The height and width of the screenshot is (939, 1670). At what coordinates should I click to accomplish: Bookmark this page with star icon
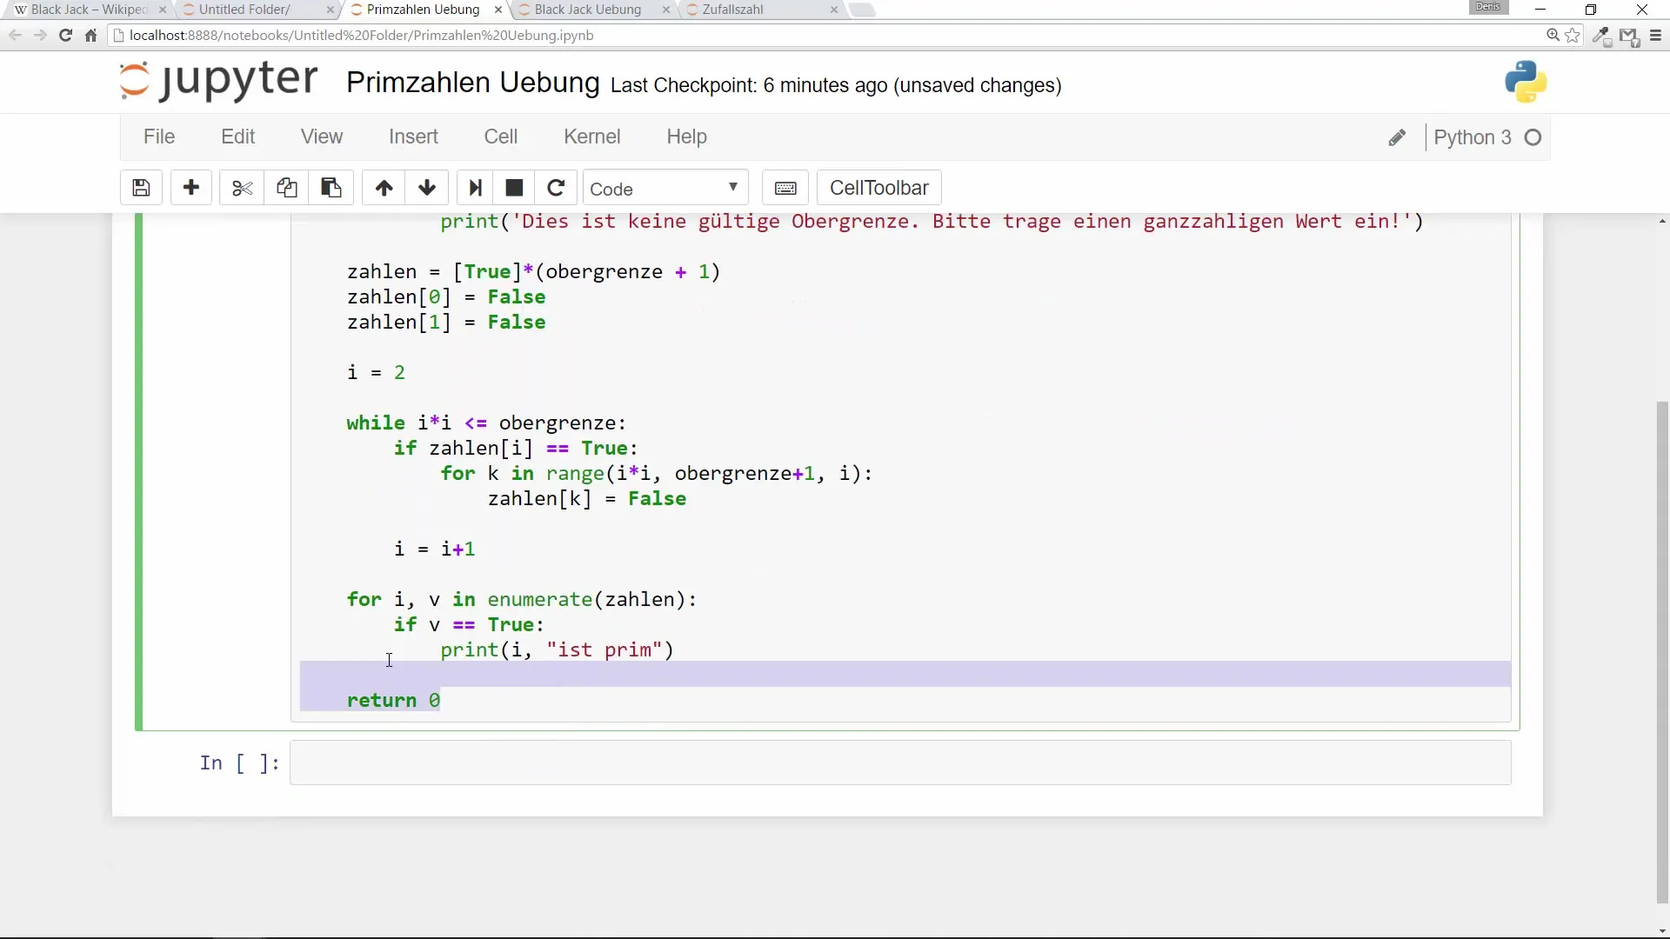click(x=1573, y=36)
